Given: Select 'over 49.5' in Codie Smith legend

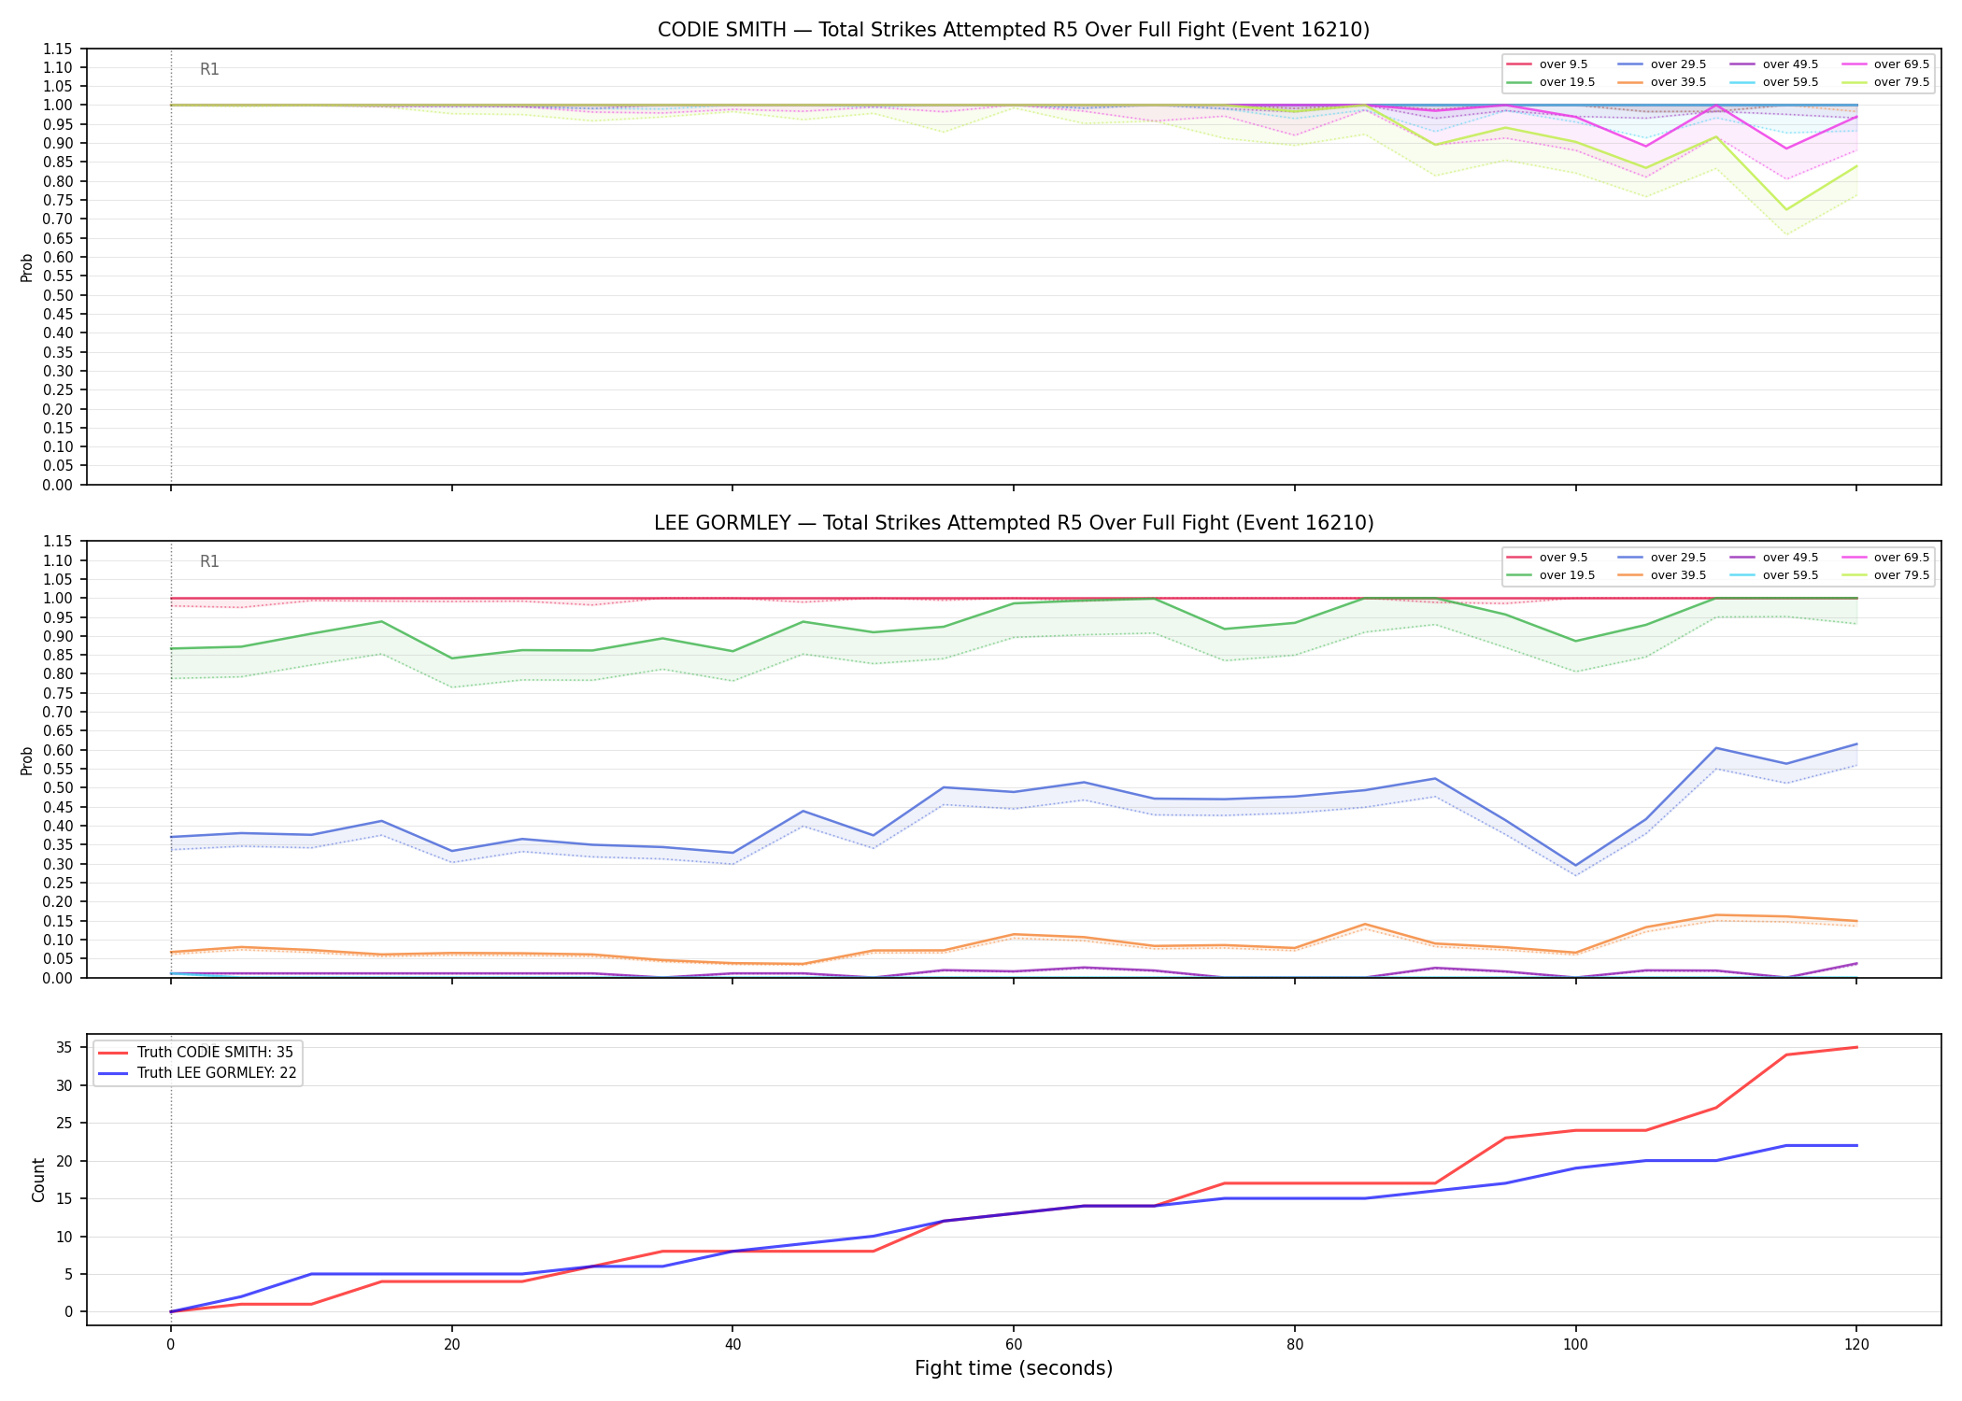Looking at the screenshot, I should click(x=1773, y=64).
